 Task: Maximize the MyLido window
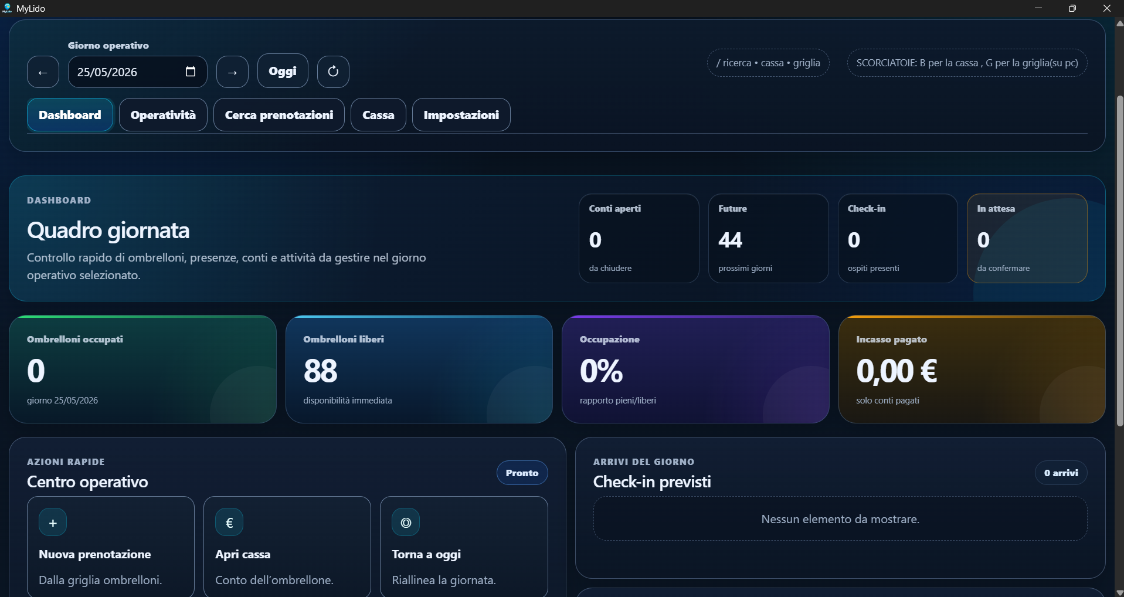coord(1072,8)
